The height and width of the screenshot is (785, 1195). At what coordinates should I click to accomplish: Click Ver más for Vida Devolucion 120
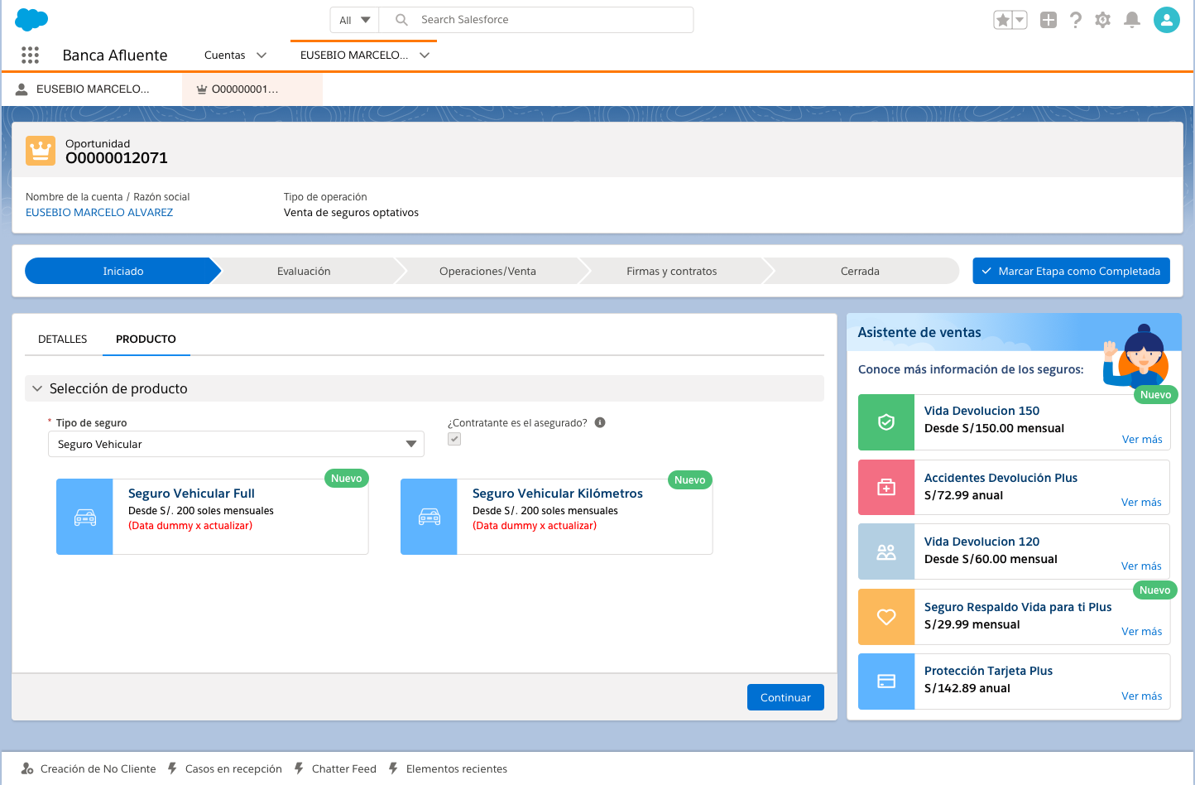1141,566
